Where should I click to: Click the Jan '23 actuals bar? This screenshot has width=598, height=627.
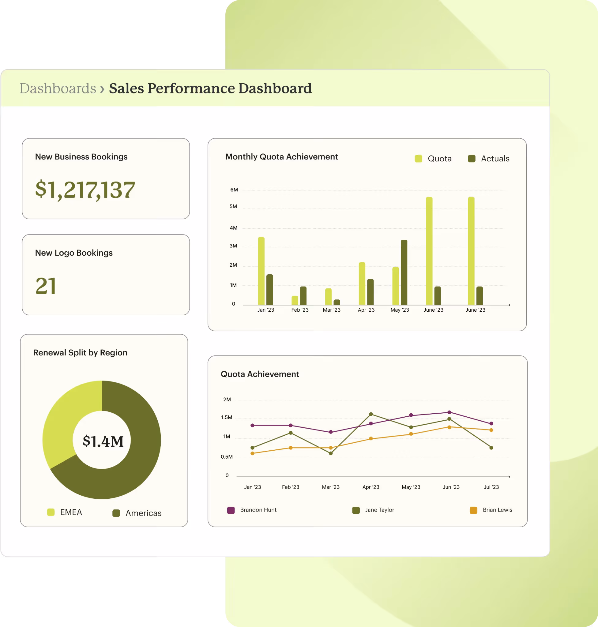[x=270, y=289]
